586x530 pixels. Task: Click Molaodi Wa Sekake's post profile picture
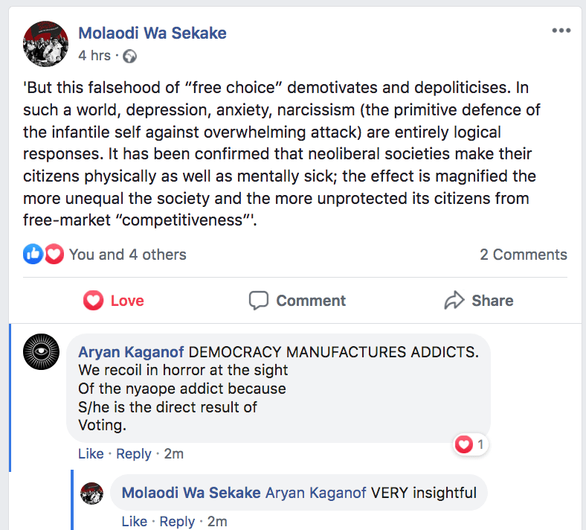point(46,44)
